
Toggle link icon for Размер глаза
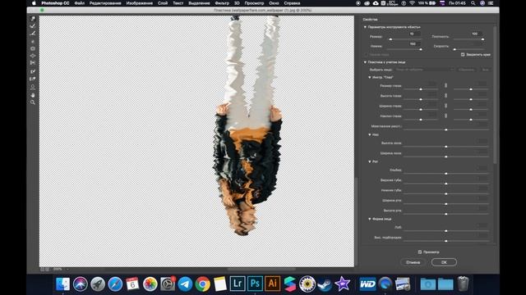pyautogui.click(x=445, y=85)
